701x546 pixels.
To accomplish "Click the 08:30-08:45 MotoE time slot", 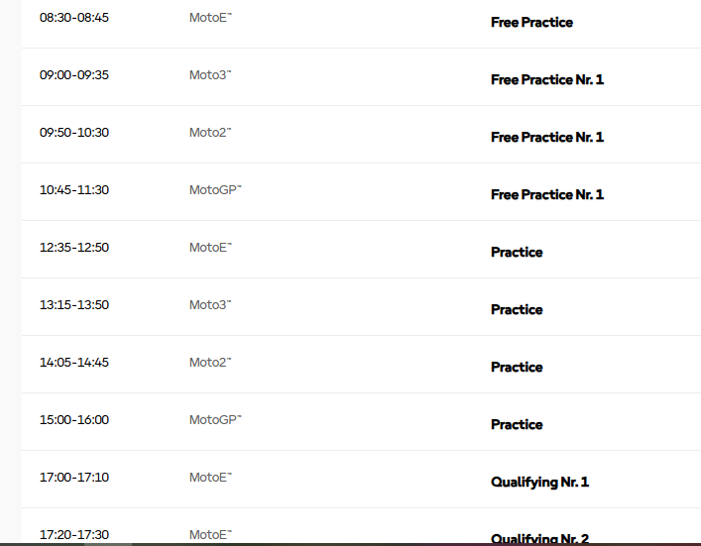I will coord(74,18).
